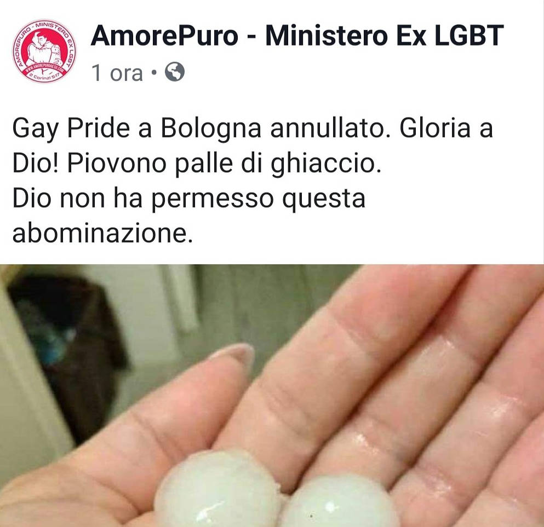This screenshot has width=544, height=527.
Task: Click the globe public visibility icon
Action: [175, 72]
